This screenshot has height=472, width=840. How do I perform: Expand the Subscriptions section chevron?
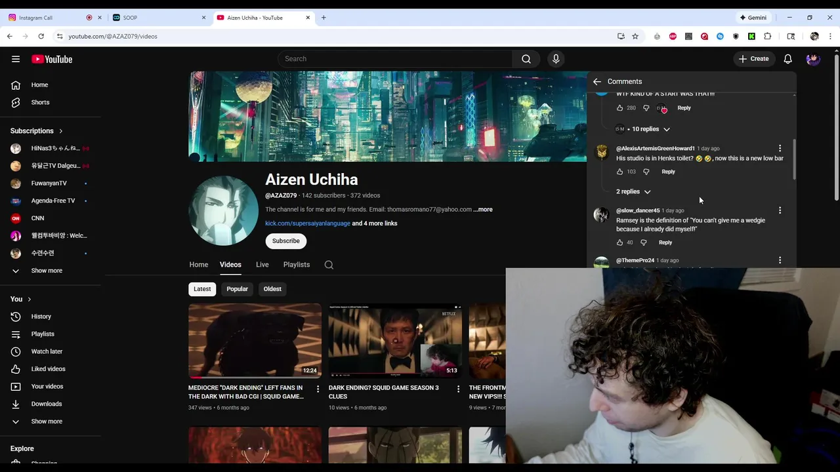[x=61, y=131]
